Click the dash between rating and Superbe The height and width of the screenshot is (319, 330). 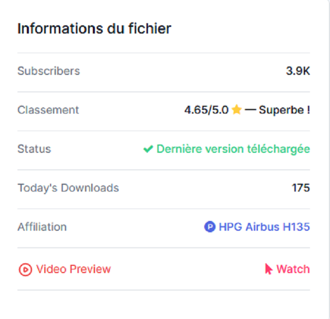coord(250,110)
